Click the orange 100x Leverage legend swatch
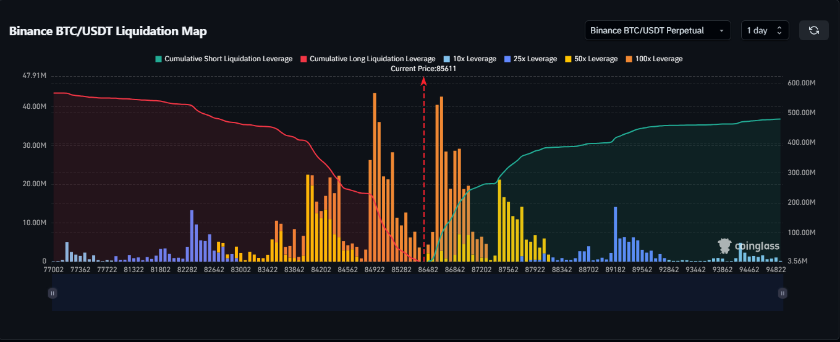This screenshot has width=840, height=342. tap(630, 59)
